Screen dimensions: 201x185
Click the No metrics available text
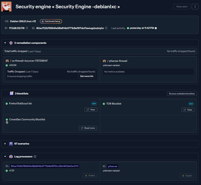[115, 72]
